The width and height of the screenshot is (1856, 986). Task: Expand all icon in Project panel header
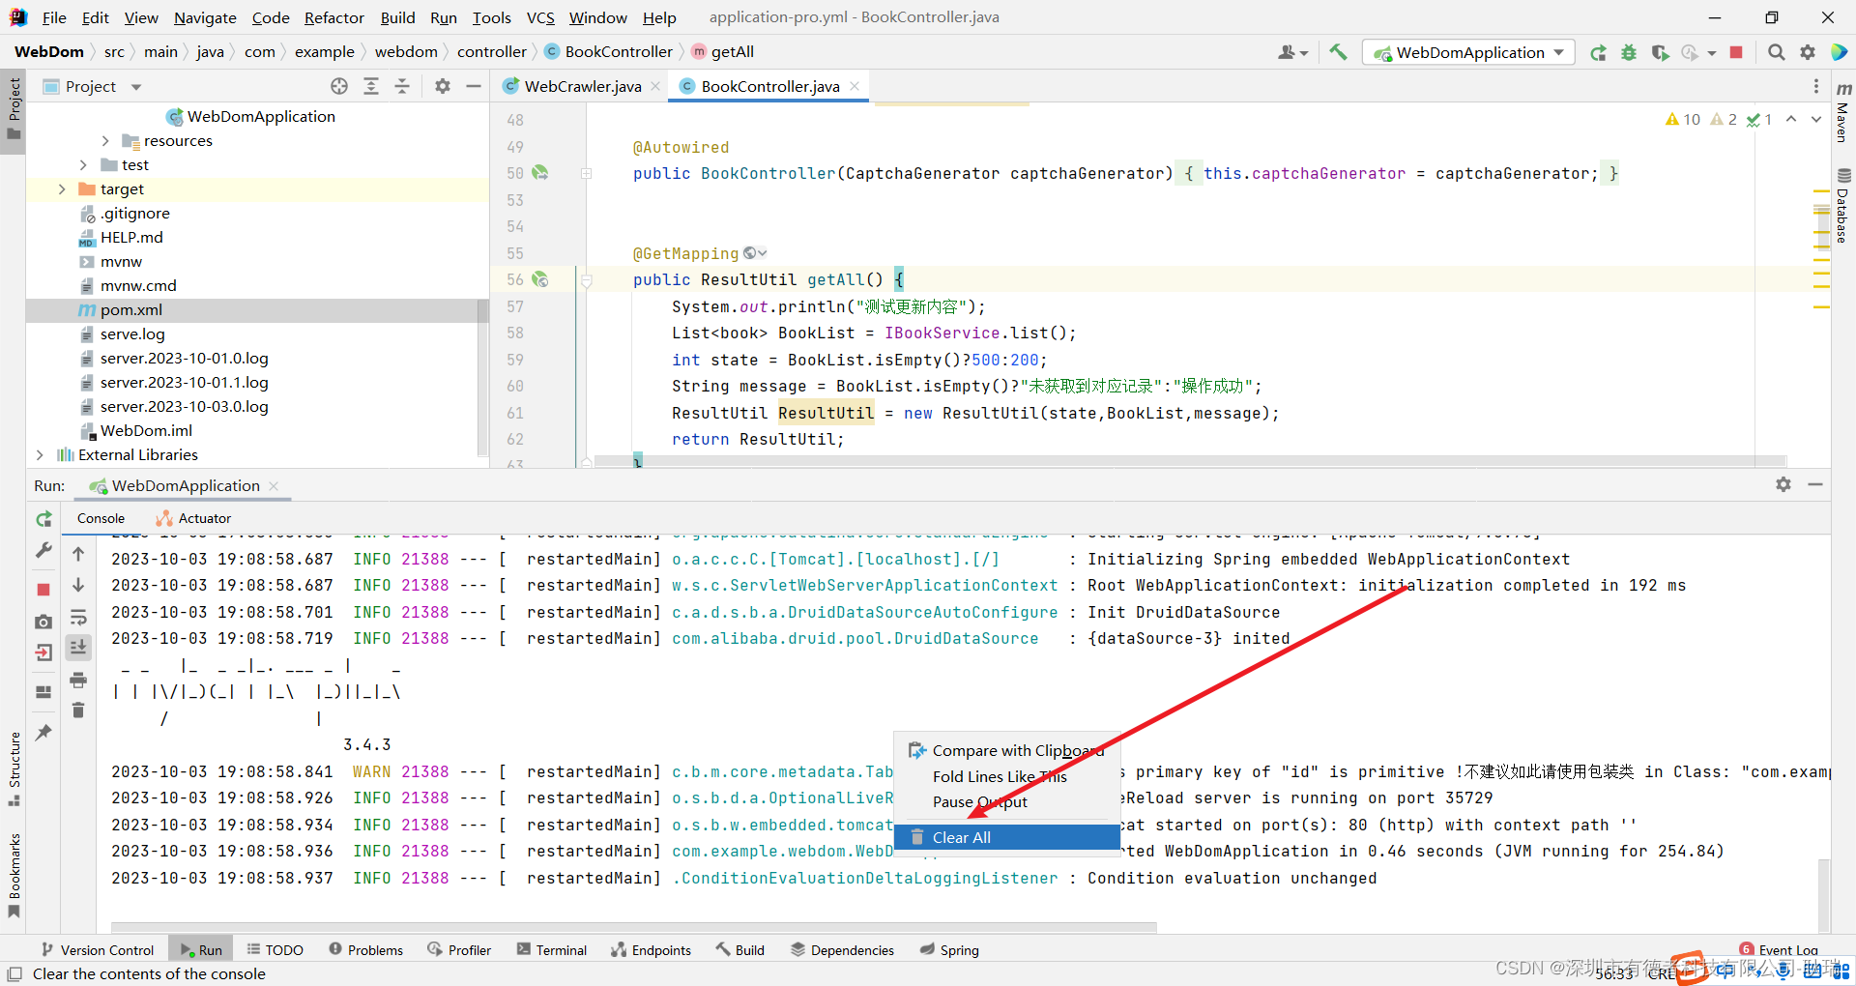pos(371,86)
